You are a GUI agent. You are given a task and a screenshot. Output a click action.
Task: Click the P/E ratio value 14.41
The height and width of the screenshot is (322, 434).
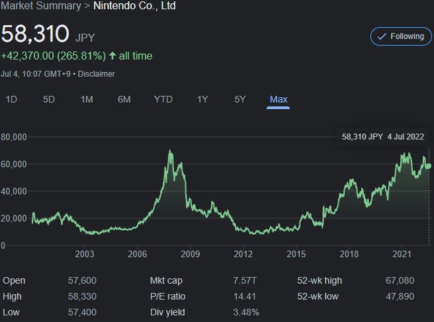(245, 296)
